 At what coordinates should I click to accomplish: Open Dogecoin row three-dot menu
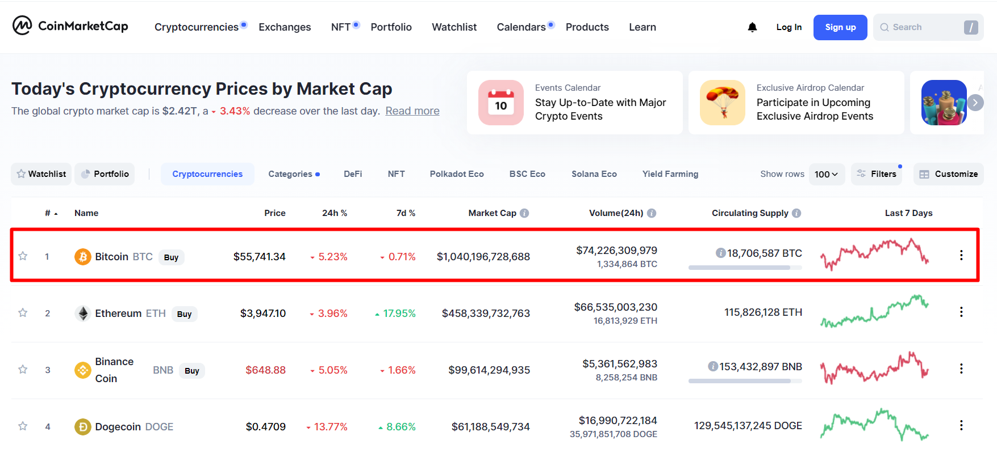[x=961, y=425]
